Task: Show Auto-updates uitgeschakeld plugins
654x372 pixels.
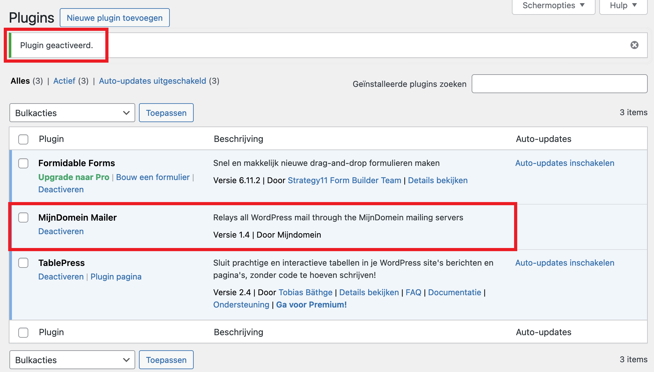Action: (x=152, y=81)
